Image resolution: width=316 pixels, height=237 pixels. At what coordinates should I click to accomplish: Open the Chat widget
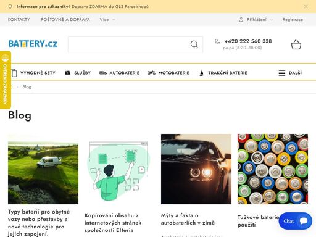(x=296, y=221)
